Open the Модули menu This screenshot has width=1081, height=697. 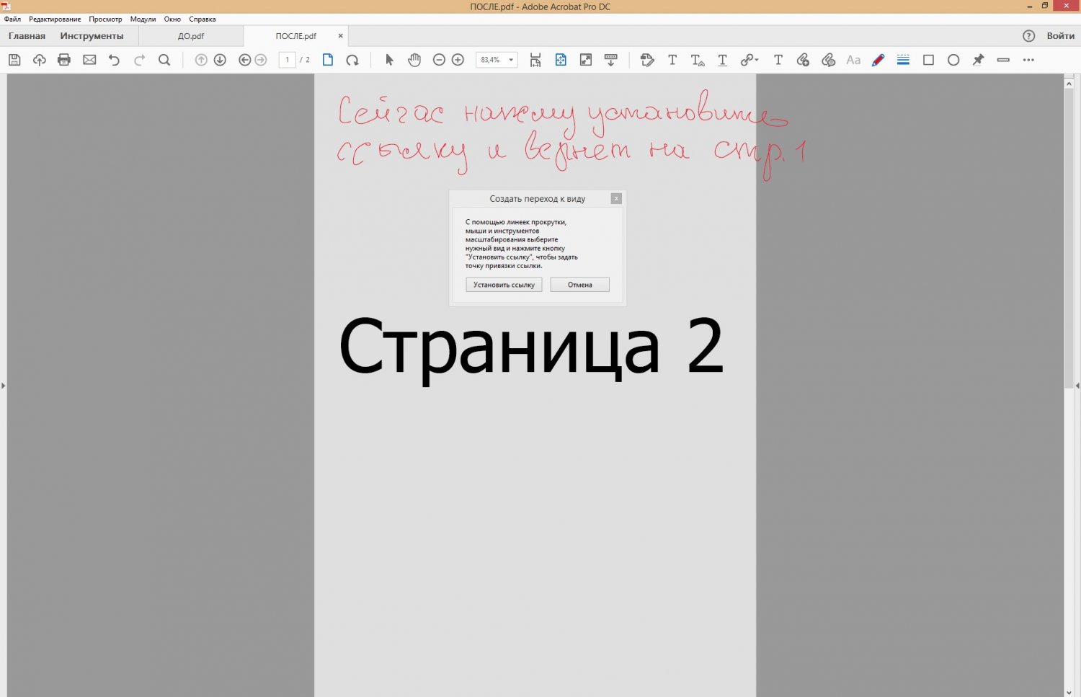pyautogui.click(x=143, y=19)
